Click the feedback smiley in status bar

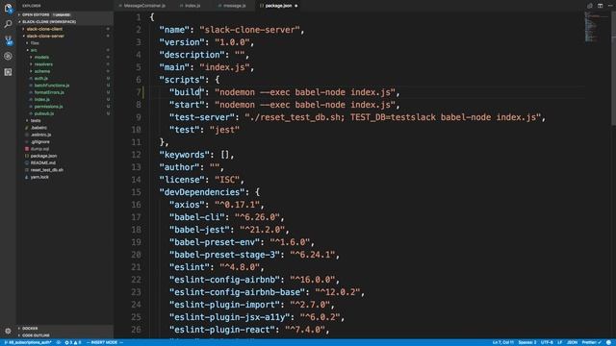click(609, 342)
